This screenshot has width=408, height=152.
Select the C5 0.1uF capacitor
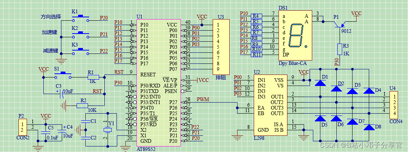[46, 133]
